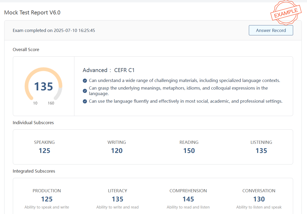Viewport: 307px width, 214px height.
Task: Expand the Overall Score section header
Action: [x=26, y=50]
